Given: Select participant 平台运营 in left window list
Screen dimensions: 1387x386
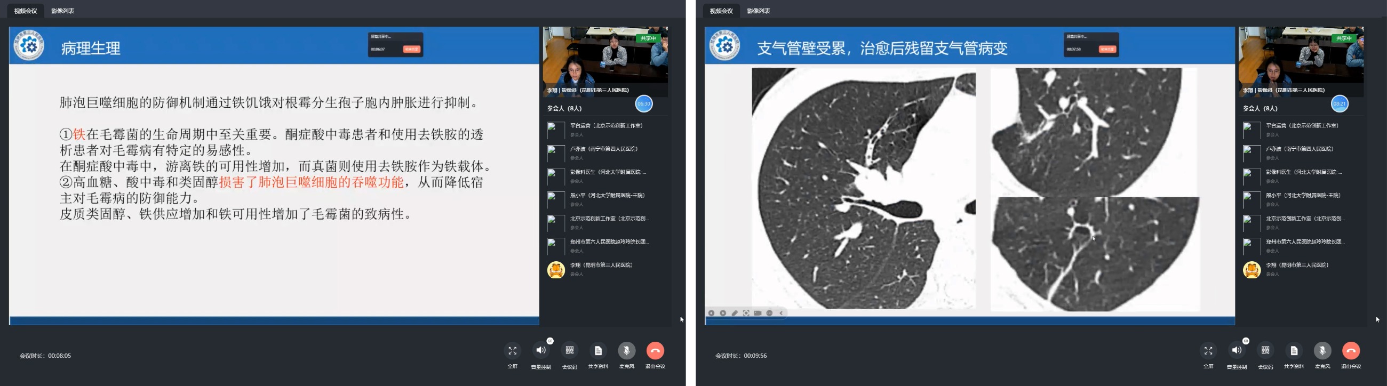Looking at the screenshot, I should tap(605, 130).
